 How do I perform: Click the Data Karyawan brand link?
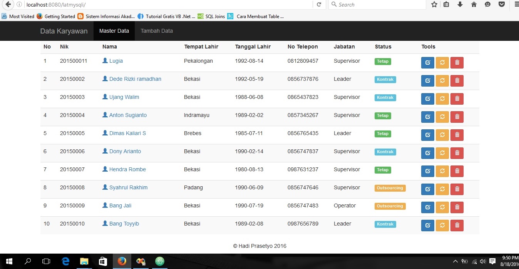point(64,31)
